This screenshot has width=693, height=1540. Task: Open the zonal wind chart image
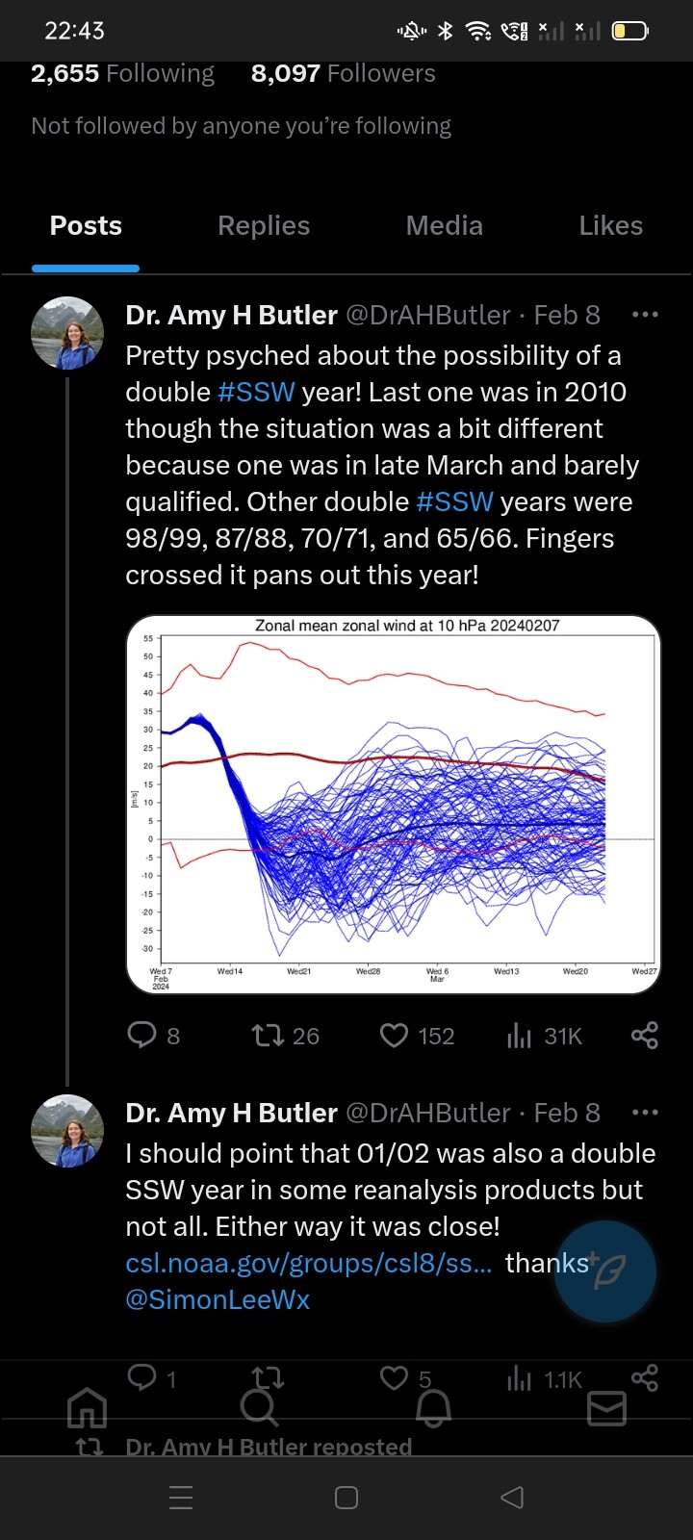click(x=392, y=804)
